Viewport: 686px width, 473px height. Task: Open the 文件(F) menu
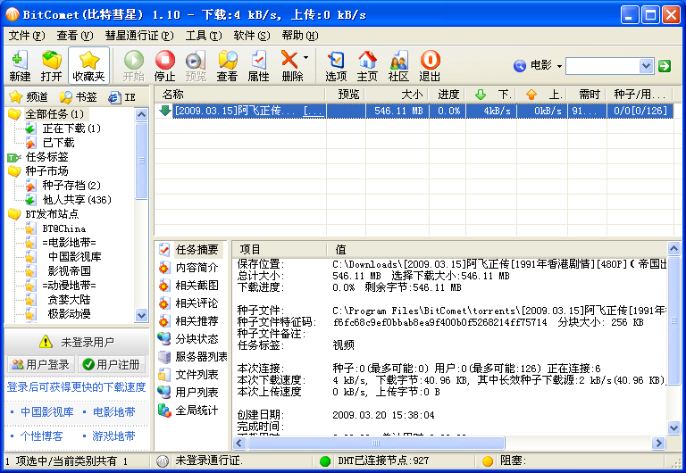point(27,36)
